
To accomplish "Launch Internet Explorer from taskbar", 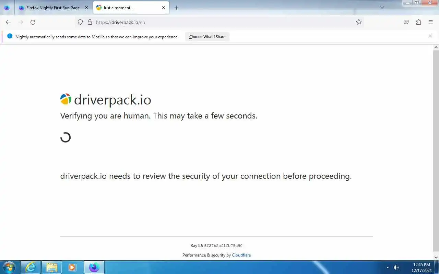I will click(x=31, y=267).
